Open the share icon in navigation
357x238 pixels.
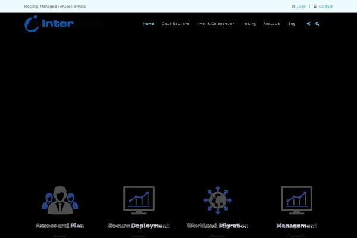click(308, 24)
